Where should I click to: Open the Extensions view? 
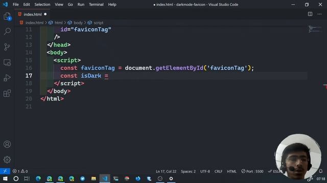tap(7, 93)
